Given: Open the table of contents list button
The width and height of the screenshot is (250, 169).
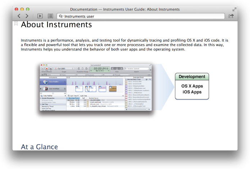Looking at the screenshot, I should click(x=50, y=16).
